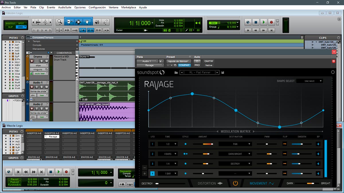Click the style dot for LFO 3
Image resolution: width=344 pixels, height=193 pixels.
point(185,164)
